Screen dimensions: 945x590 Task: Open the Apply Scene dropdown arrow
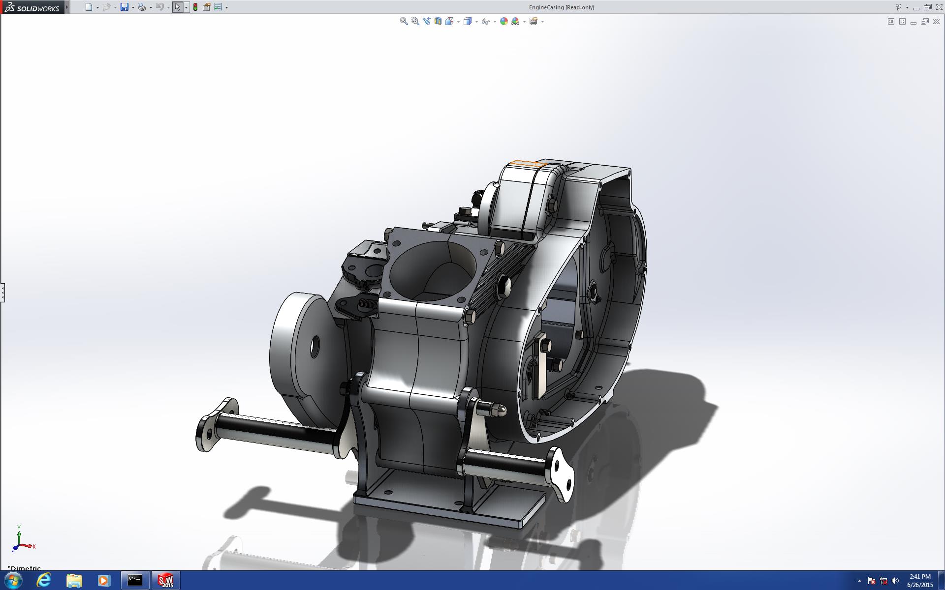(524, 22)
